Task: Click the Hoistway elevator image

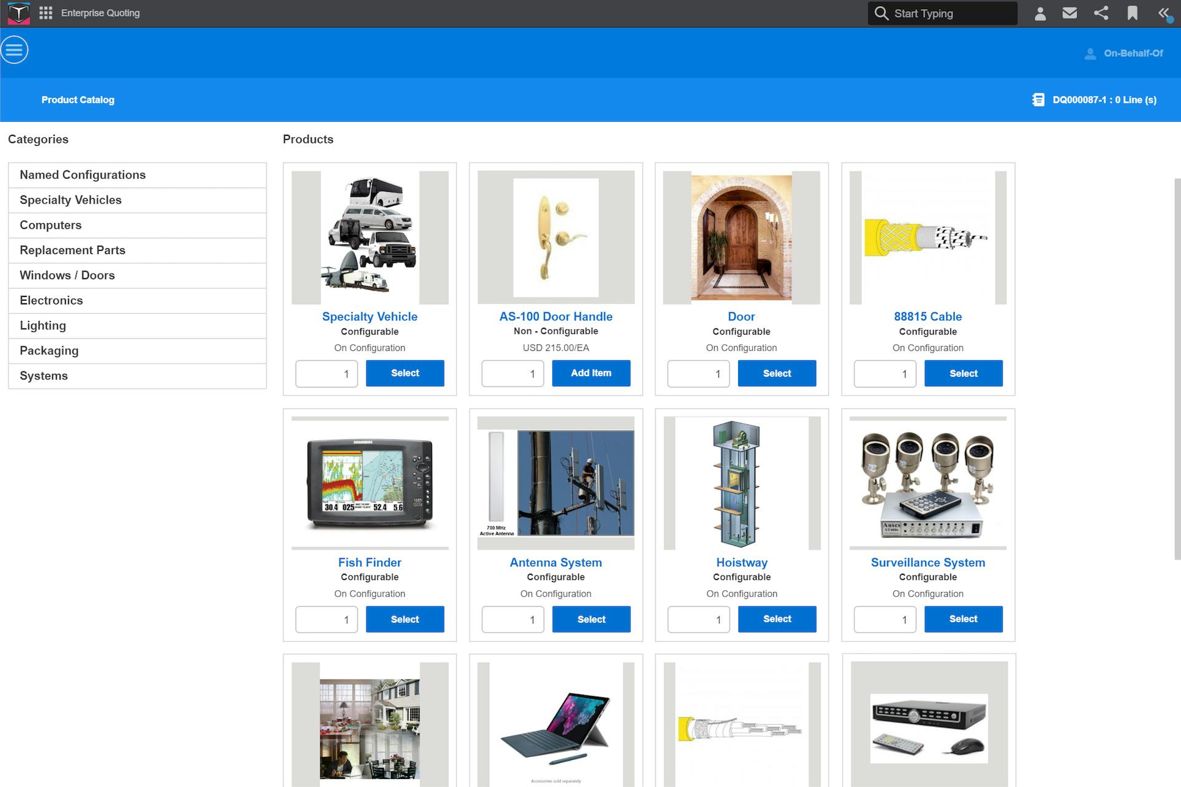Action: point(742,483)
